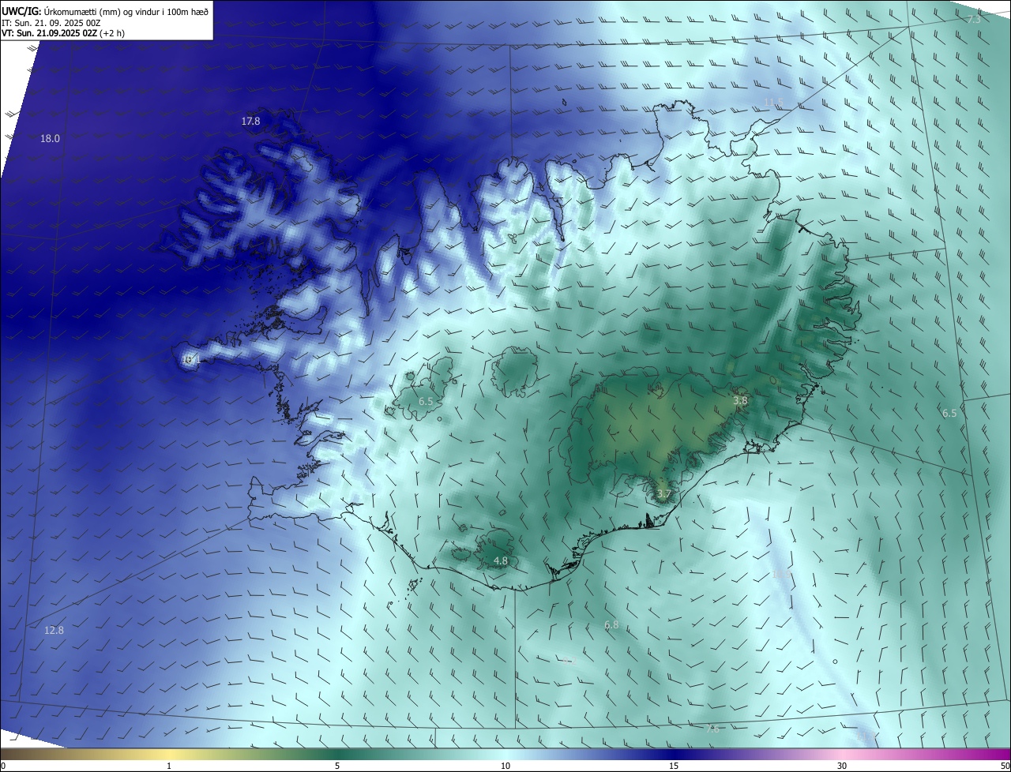Click the 6.5 value over the eastern sea

click(949, 414)
